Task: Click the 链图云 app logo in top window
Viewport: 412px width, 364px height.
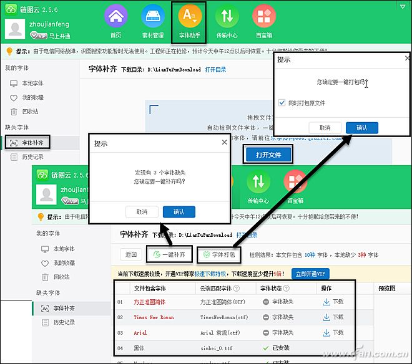Action: 11,10
